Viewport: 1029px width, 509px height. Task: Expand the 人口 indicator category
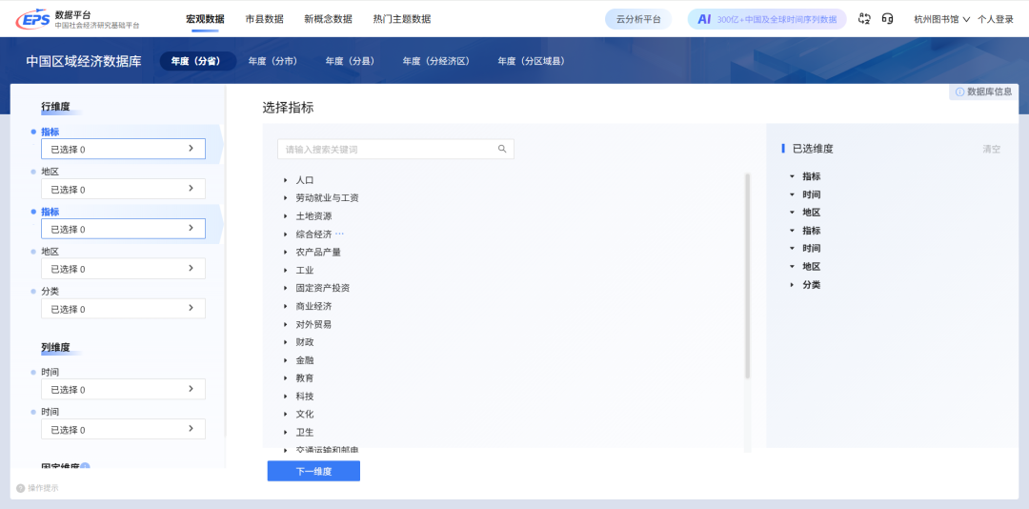point(285,180)
